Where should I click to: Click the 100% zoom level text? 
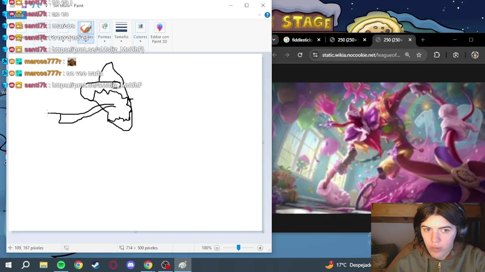click(x=207, y=248)
